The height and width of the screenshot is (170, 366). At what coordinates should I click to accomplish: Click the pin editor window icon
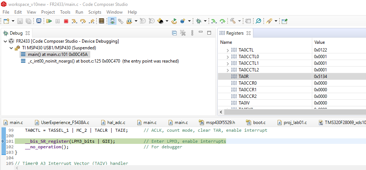click(x=284, y=21)
